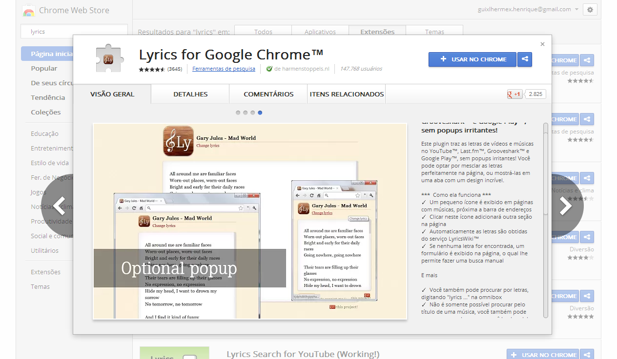The image size is (617, 359).
Task: Click the 147.768 usuários text
Action: coord(361,69)
